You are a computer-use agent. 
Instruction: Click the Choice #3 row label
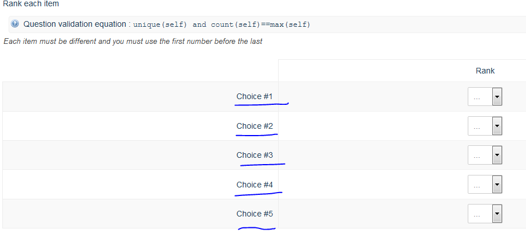[x=255, y=155]
